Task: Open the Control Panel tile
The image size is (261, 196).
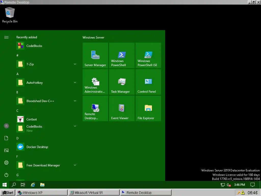Action: (x=148, y=82)
